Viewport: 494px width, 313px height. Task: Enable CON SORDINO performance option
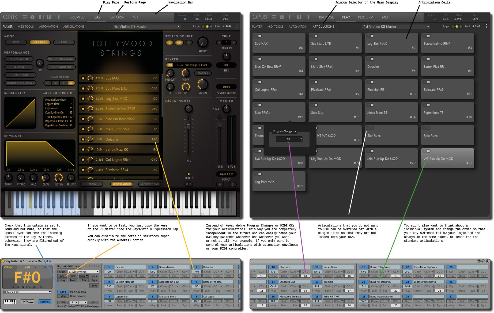[61, 67]
